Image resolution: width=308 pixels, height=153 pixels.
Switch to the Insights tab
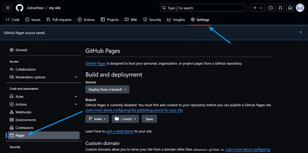pos(176,20)
